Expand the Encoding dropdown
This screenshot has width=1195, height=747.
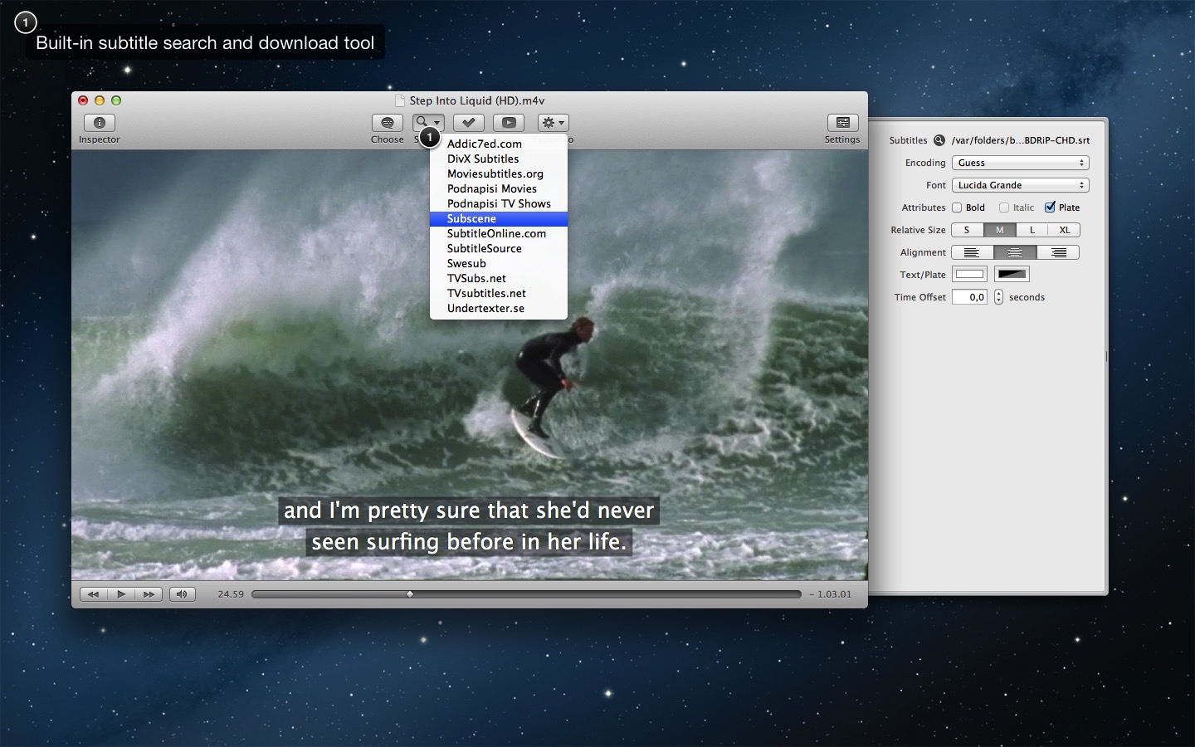click(x=1020, y=163)
